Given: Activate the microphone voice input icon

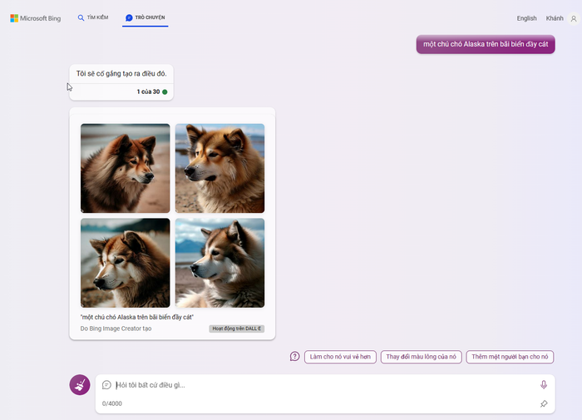Looking at the screenshot, I should pos(544,385).
